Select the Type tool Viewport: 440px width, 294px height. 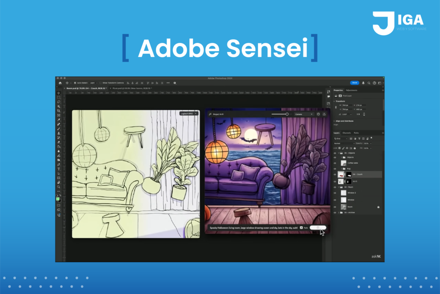tap(58, 169)
